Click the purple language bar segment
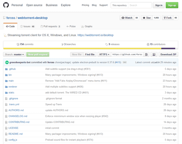The height and width of the screenshot is (144, 182). coord(168,49)
